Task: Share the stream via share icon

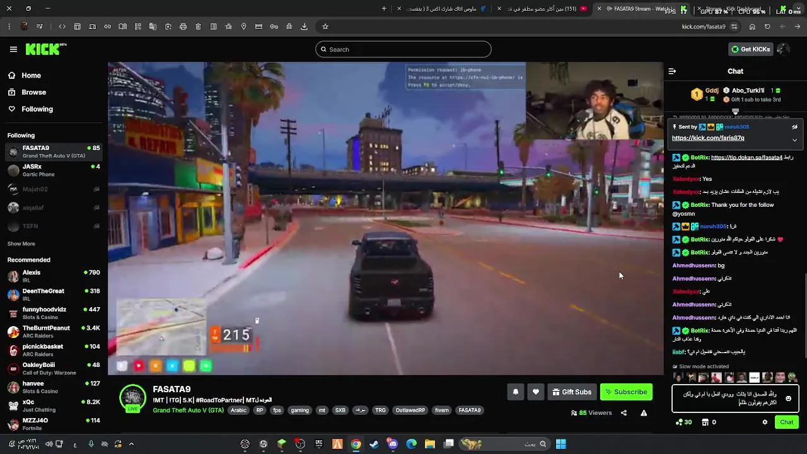Action: 624,413
